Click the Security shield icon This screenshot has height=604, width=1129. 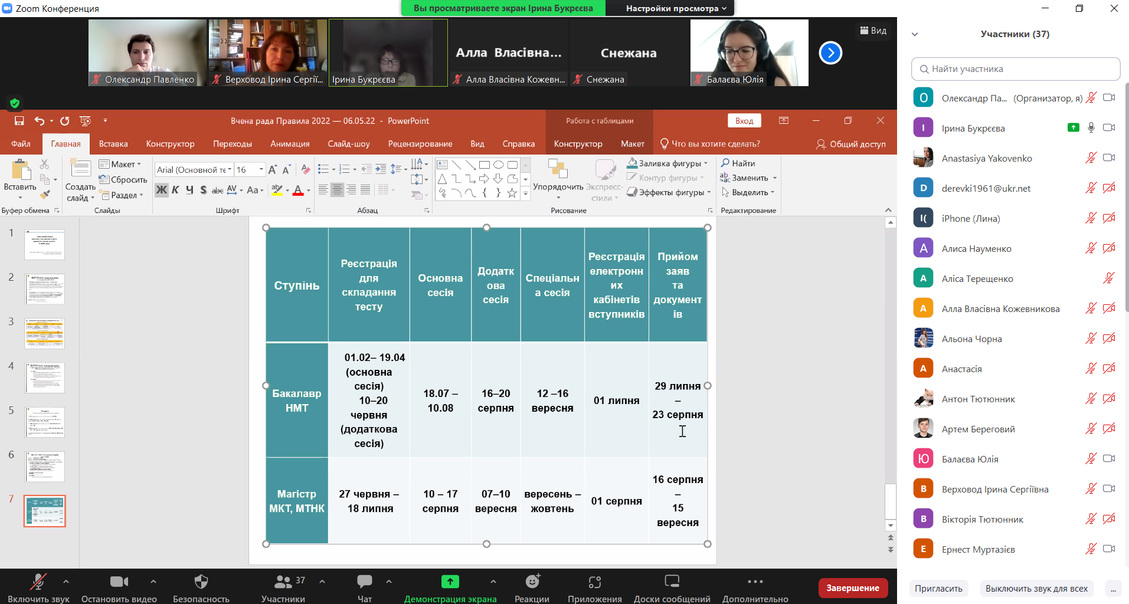[x=201, y=582]
